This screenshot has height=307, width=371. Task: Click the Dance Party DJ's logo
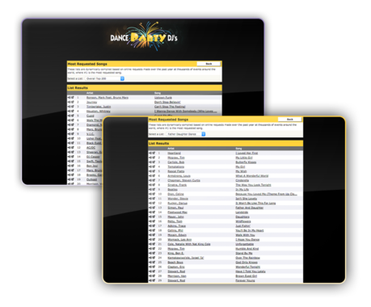click(144, 37)
